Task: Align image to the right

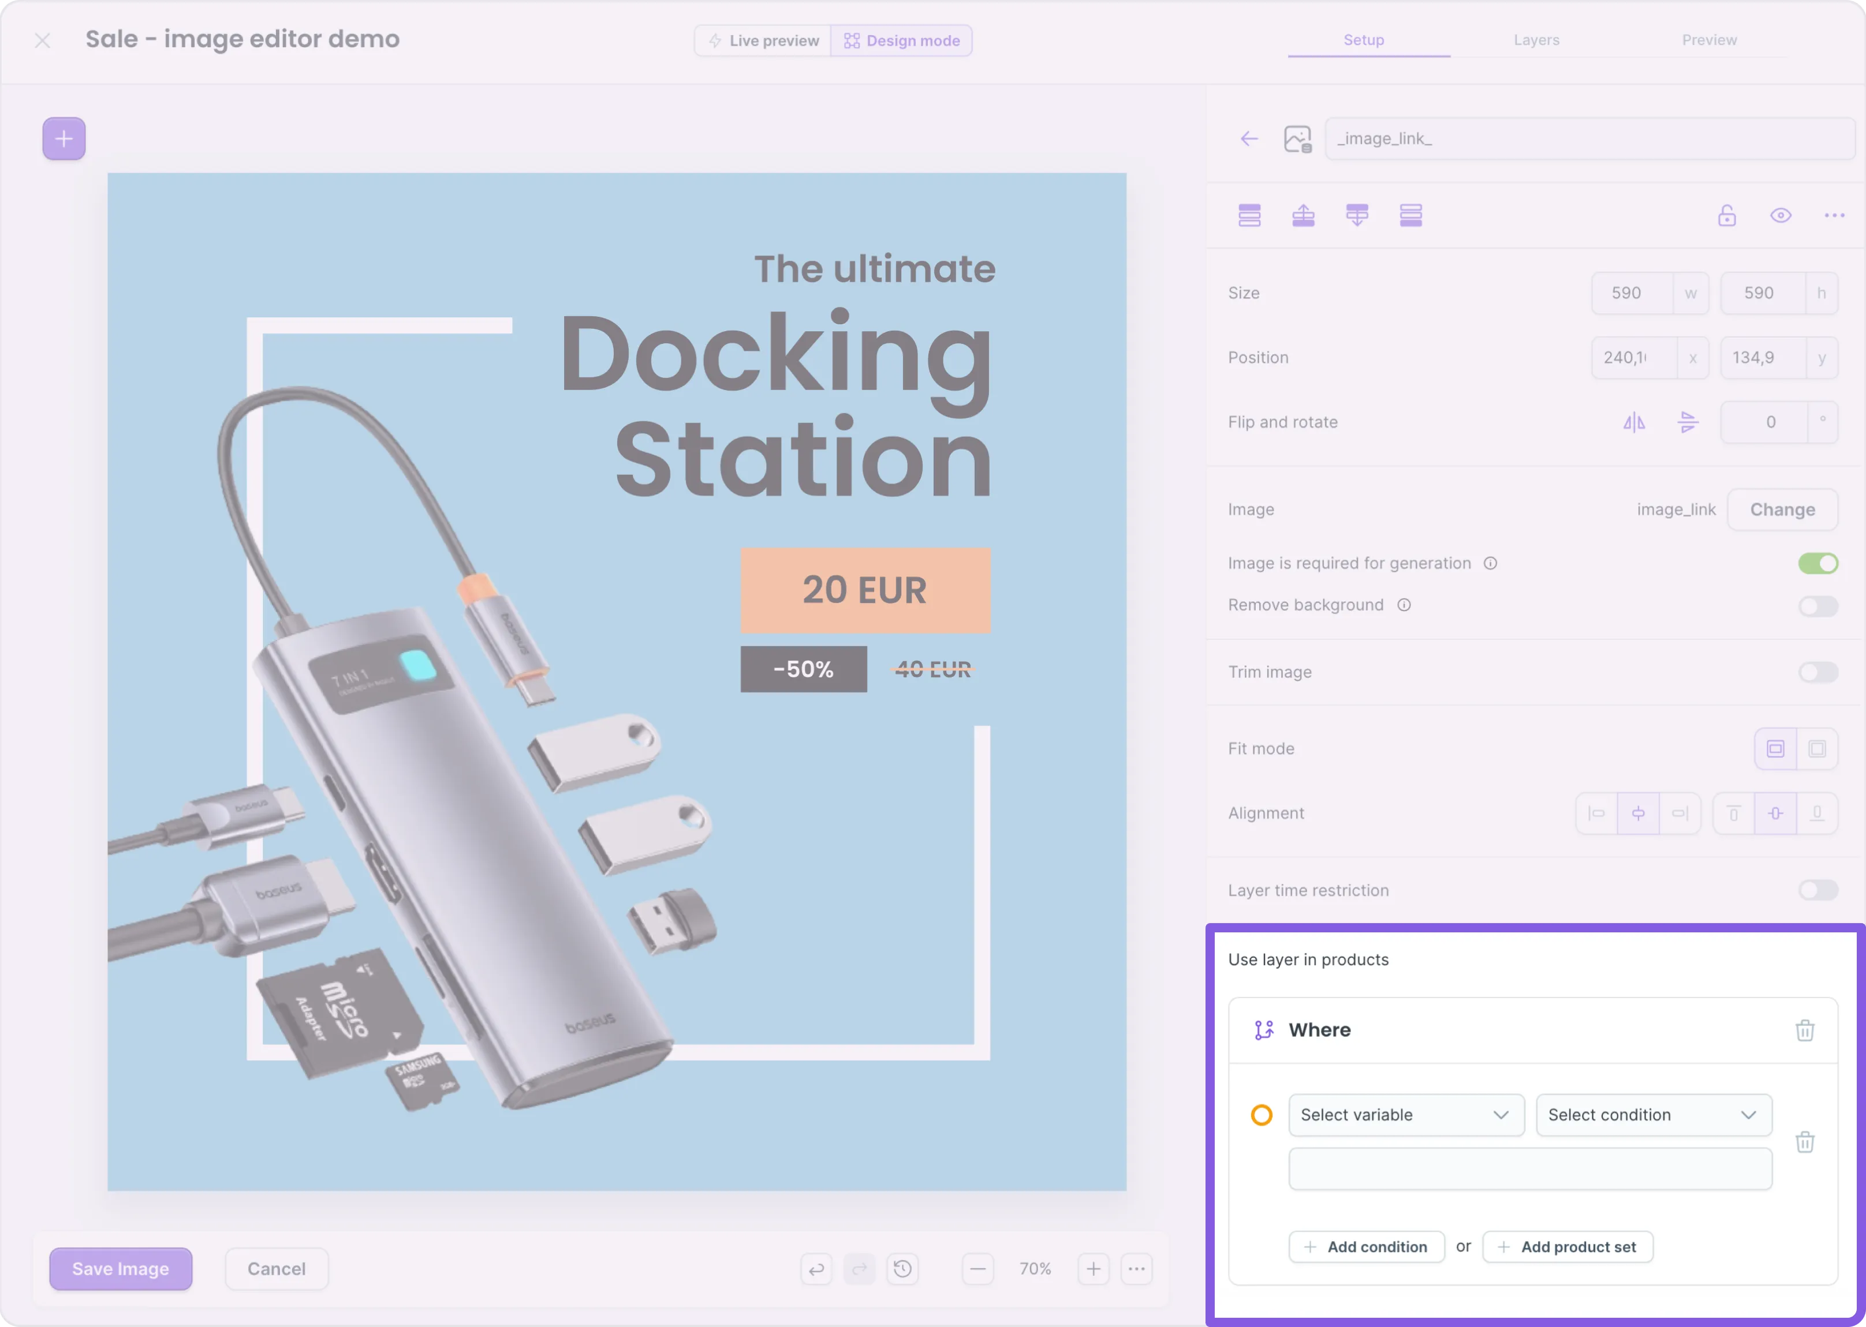Action: 1680,814
